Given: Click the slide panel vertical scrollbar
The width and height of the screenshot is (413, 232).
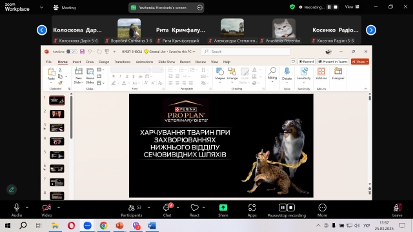Looking at the screenshot, I should tap(71, 117).
